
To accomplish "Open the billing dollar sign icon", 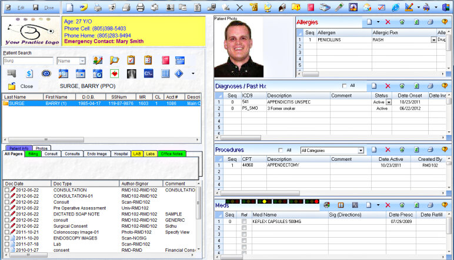I will (29, 73).
